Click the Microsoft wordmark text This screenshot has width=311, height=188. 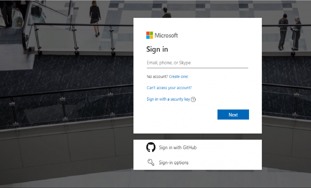click(x=166, y=36)
